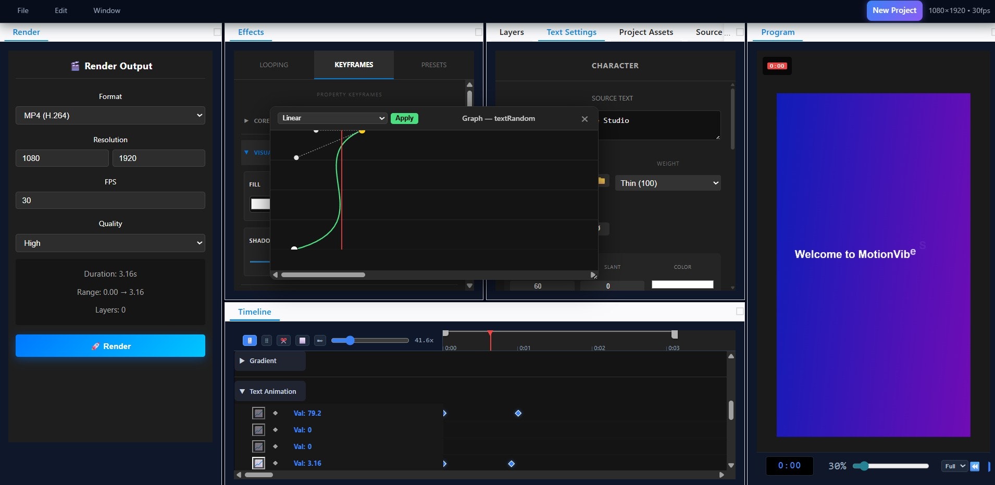
Task: Select the pointer tool in timeline toolbar
Action: click(x=250, y=340)
